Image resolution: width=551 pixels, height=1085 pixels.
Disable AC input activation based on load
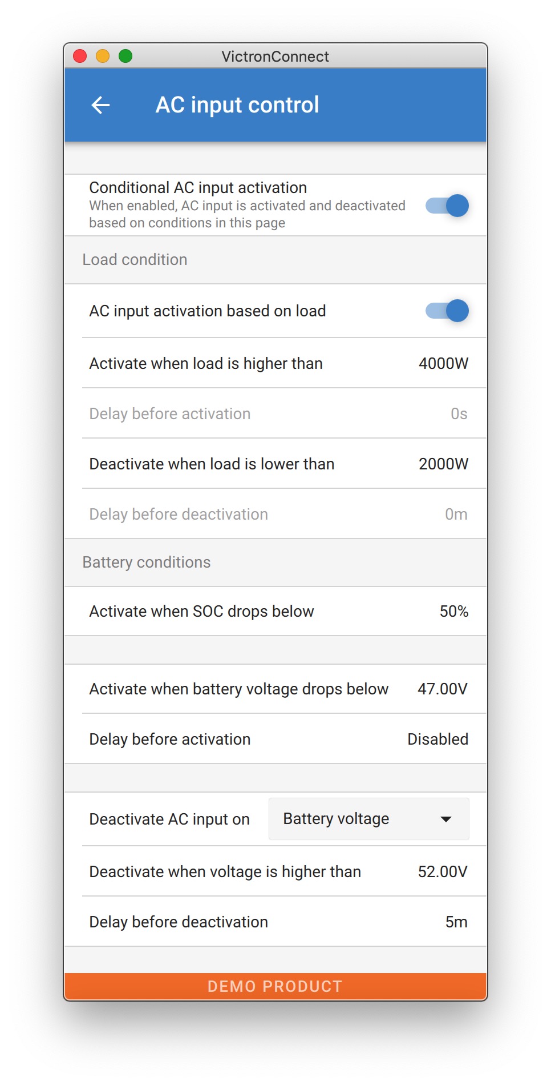click(x=447, y=311)
